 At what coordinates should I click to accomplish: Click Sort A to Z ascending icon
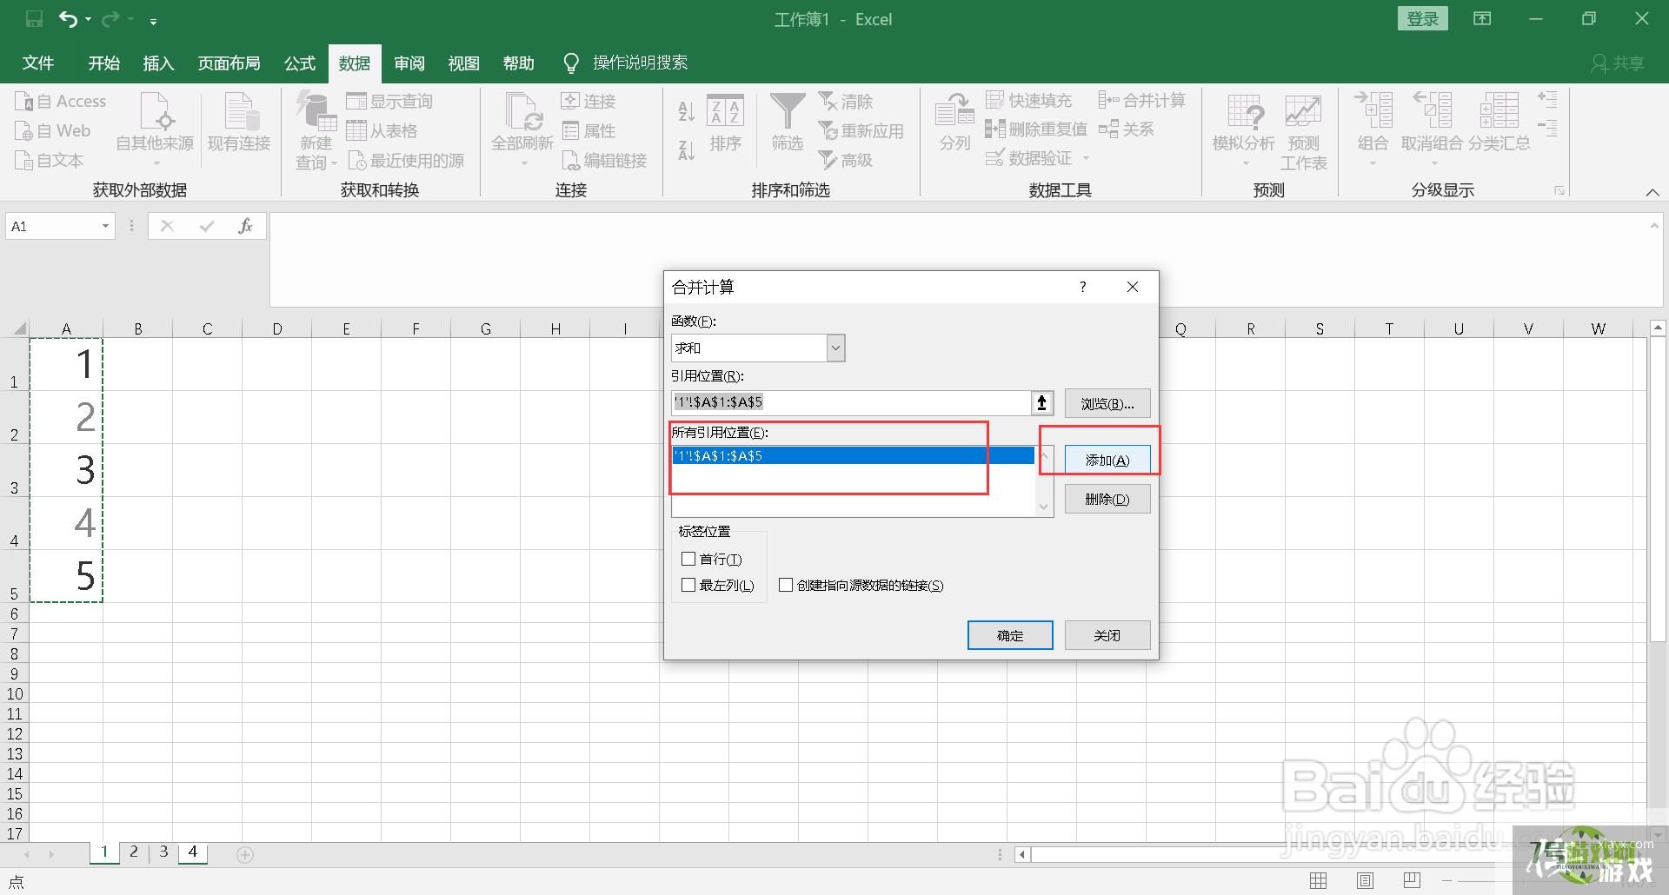tap(686, 110)
